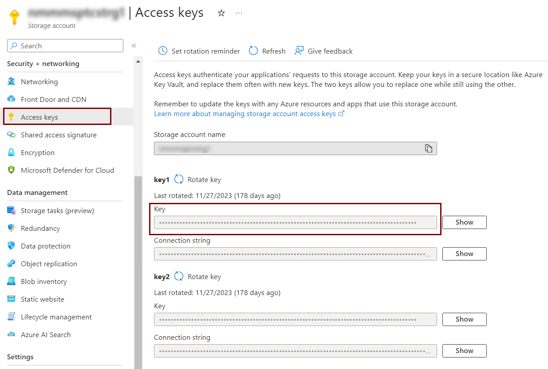Viewport: 548px width, 369px height.
Task: Click the Shared access signature link icon
Action: click(x=12, y=135)
